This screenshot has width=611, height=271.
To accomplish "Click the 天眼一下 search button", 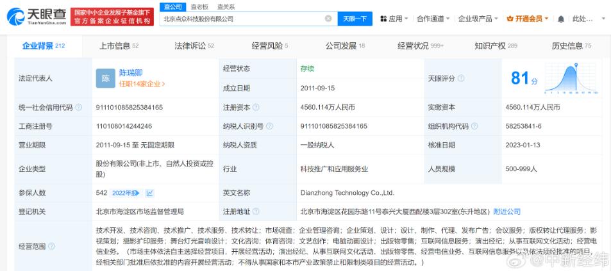I will click(355, 19).
